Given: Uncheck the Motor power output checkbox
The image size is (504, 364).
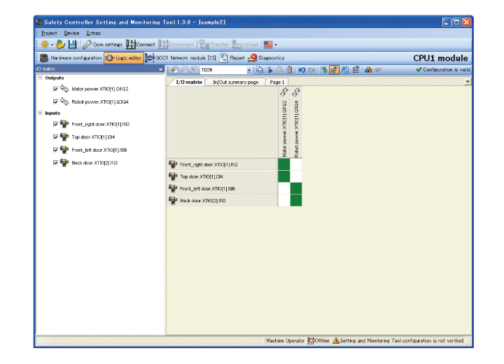Looking at the screenshot, I should click(x=56, y=89).
